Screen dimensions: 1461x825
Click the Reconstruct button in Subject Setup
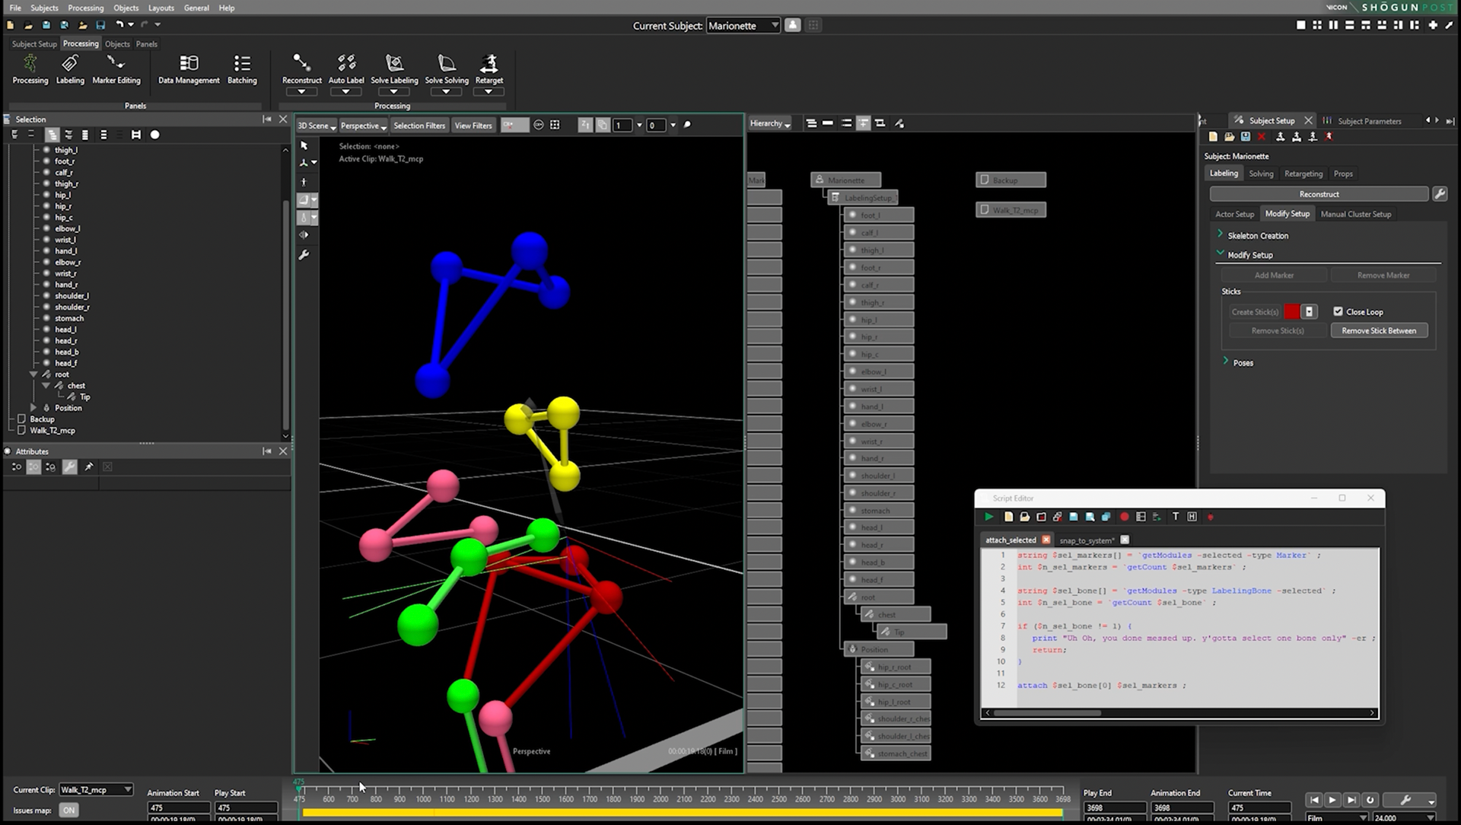(x=1319, y=194)
